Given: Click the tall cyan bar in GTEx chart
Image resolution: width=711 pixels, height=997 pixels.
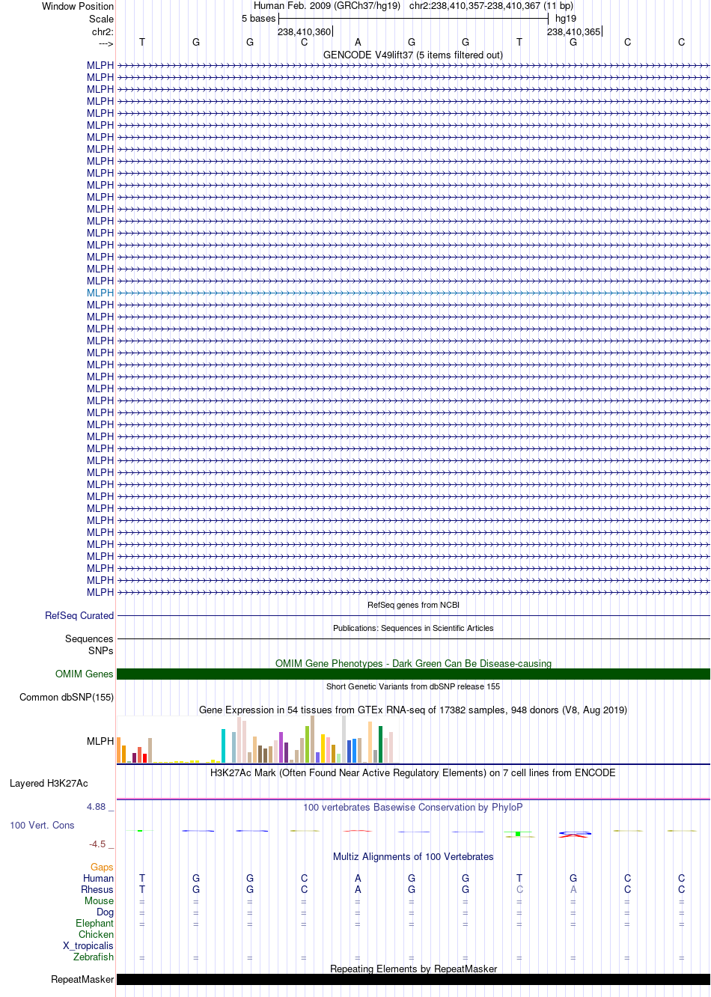Looking at the screenshot, I should point(223,746).
